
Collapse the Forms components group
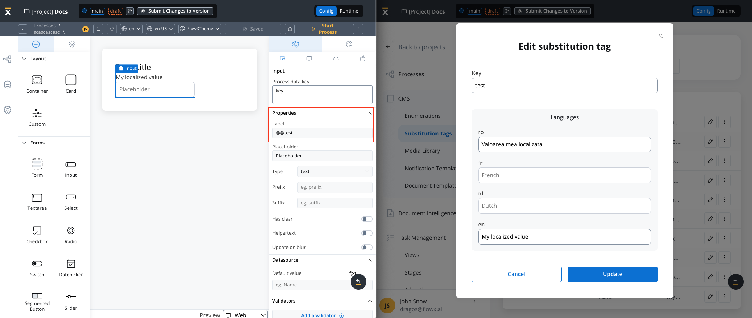24,143
